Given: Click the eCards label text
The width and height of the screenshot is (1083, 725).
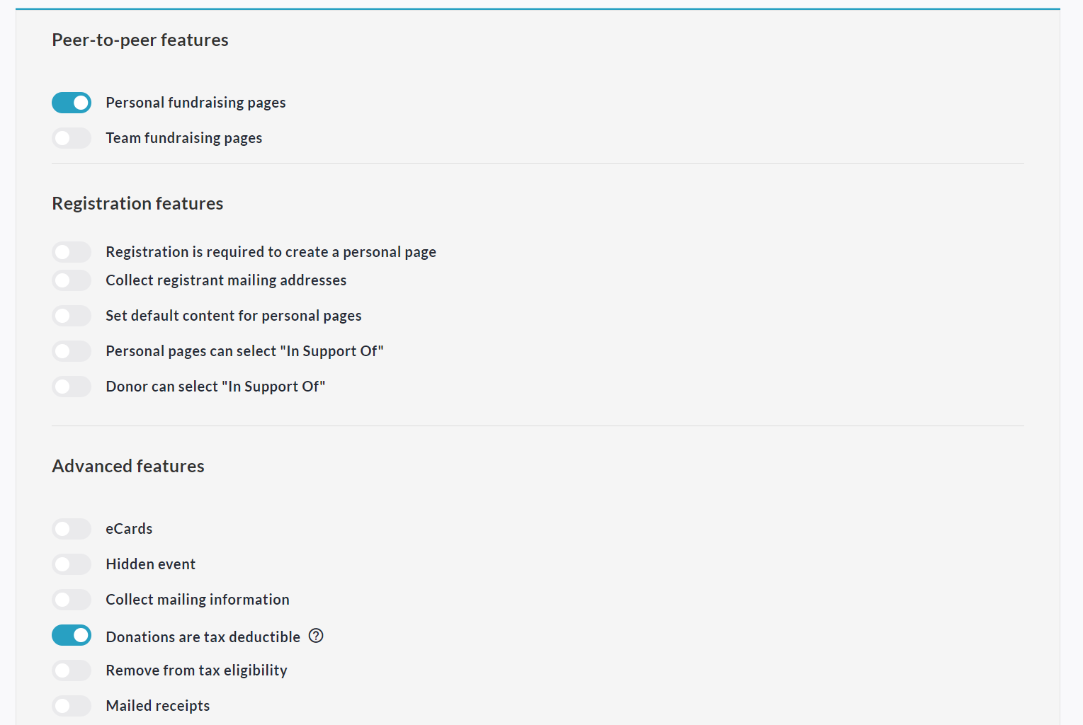Looking at the screenshot, I should tap(129, 529).
